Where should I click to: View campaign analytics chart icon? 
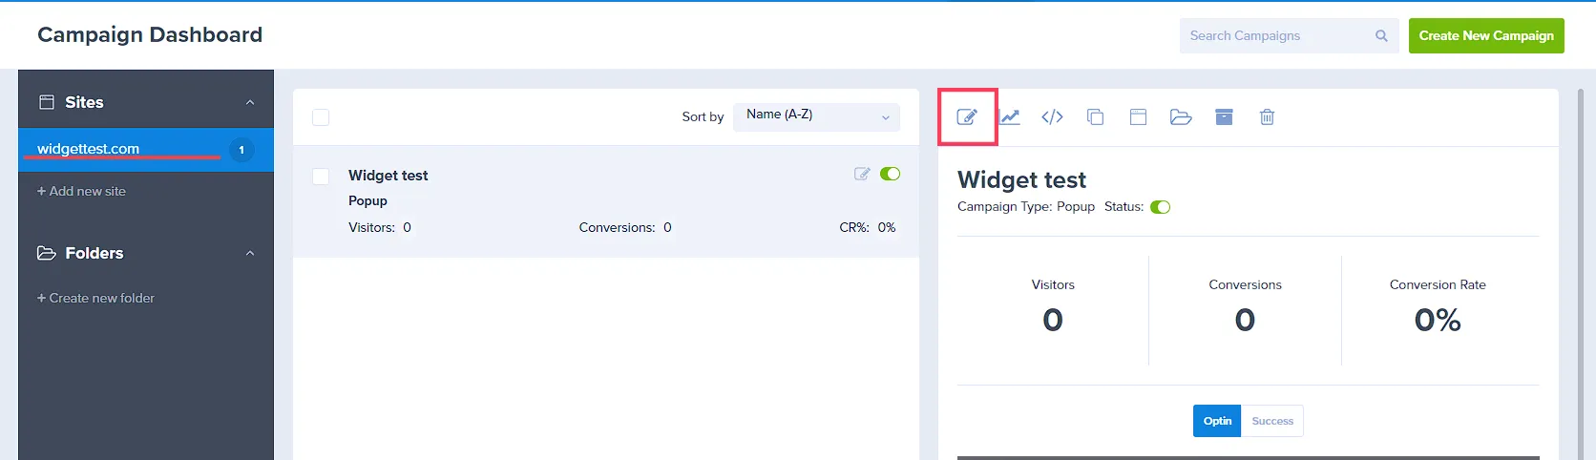point(1010,116)
